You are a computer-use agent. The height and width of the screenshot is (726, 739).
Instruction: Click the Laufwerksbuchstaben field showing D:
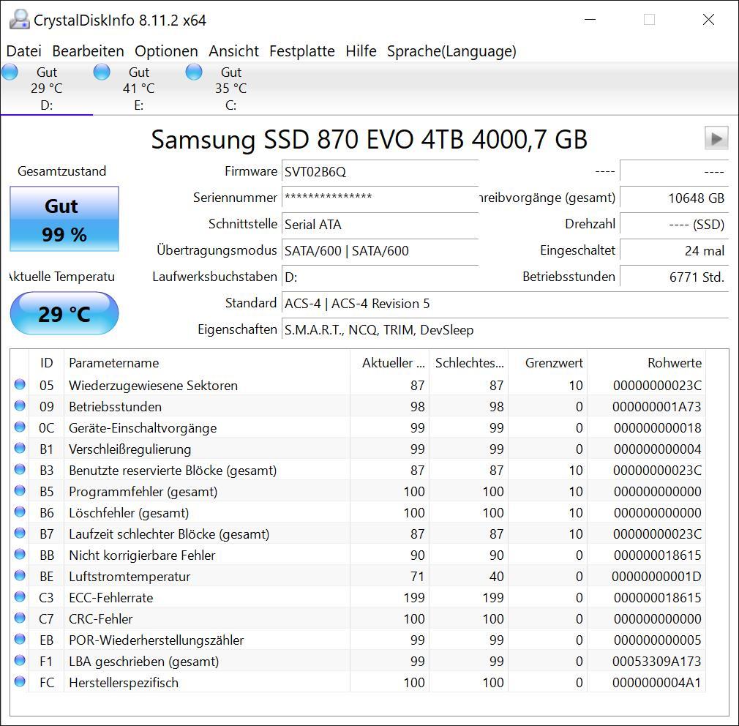coord(380,277)
